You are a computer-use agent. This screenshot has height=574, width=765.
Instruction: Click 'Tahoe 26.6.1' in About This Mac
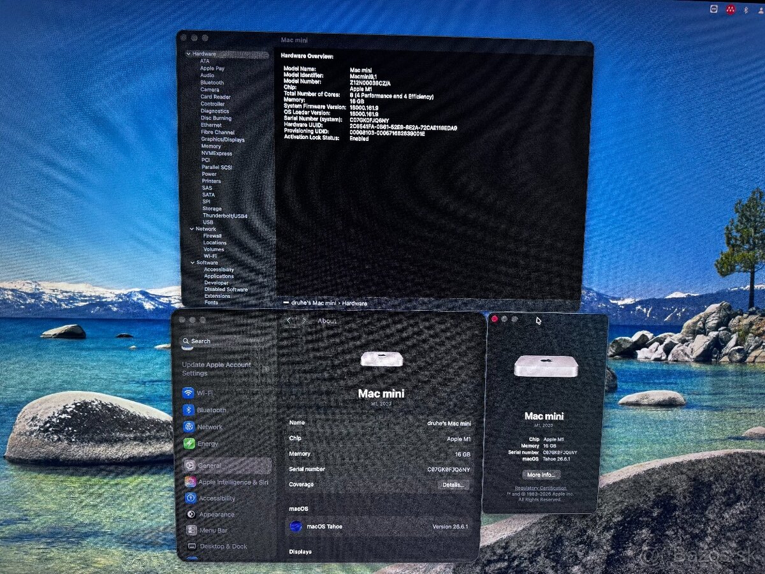[556, 459]
